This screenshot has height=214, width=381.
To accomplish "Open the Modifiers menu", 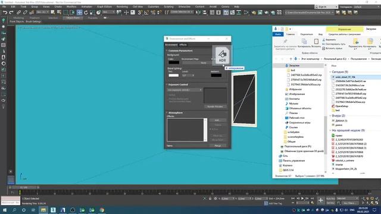I will point(71,7).
